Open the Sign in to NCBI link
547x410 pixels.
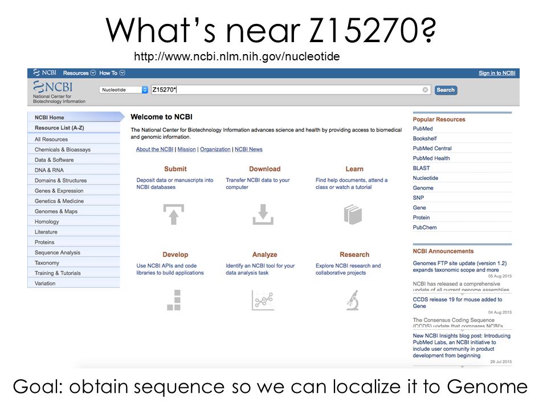click(x=497, y=73)
